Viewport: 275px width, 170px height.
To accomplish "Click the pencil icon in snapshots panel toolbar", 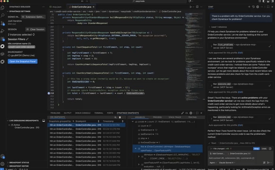I will click(x=182, y=113).
